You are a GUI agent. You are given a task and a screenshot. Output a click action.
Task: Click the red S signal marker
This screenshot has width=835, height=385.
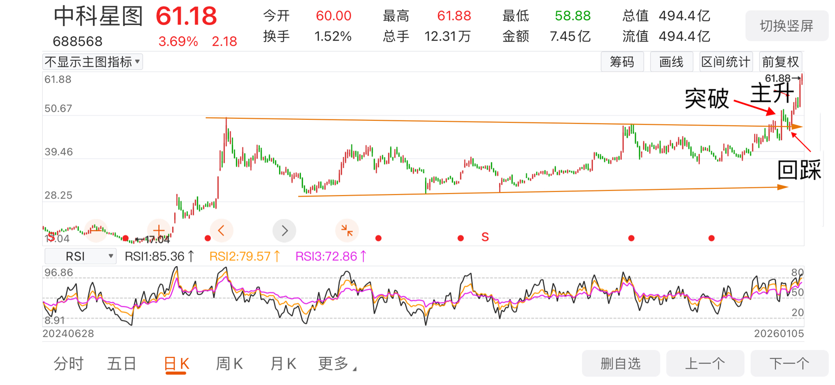click(x=485, y=237)
